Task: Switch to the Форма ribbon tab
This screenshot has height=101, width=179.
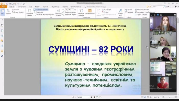Action: [37, 7]
